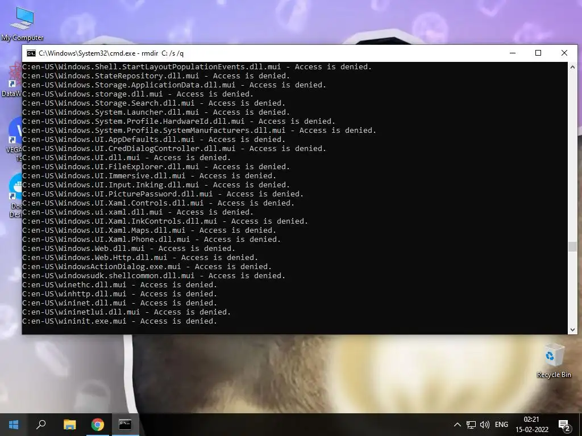Viewport: 582px width, 436px height.
Task: Select the Command Prompt taskbar icon
Action: 125,425
